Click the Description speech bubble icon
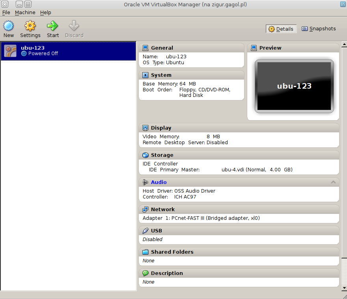 145,273
